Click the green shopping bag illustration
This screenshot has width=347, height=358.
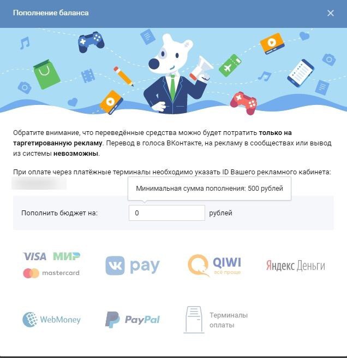point(46,74)
